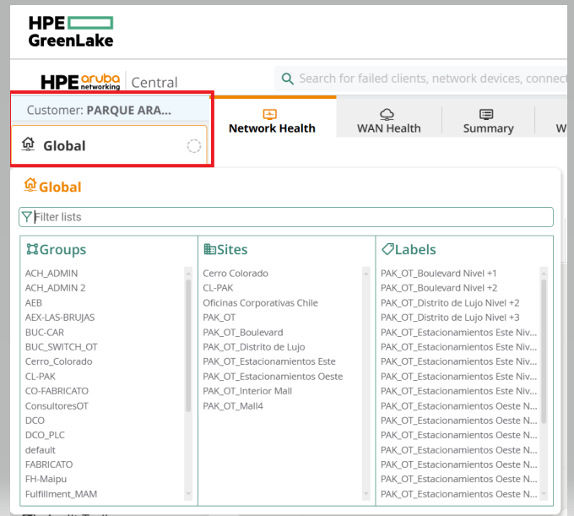Click the Groups scrollbar up arrow
The width and height of the screenshot is (574, 516).
(x=188, y=274)
